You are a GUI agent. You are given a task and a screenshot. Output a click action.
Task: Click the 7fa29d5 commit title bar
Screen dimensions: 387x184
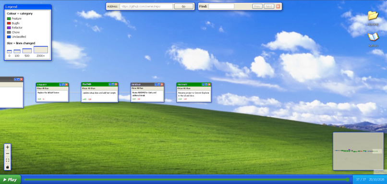click(99, 84)
